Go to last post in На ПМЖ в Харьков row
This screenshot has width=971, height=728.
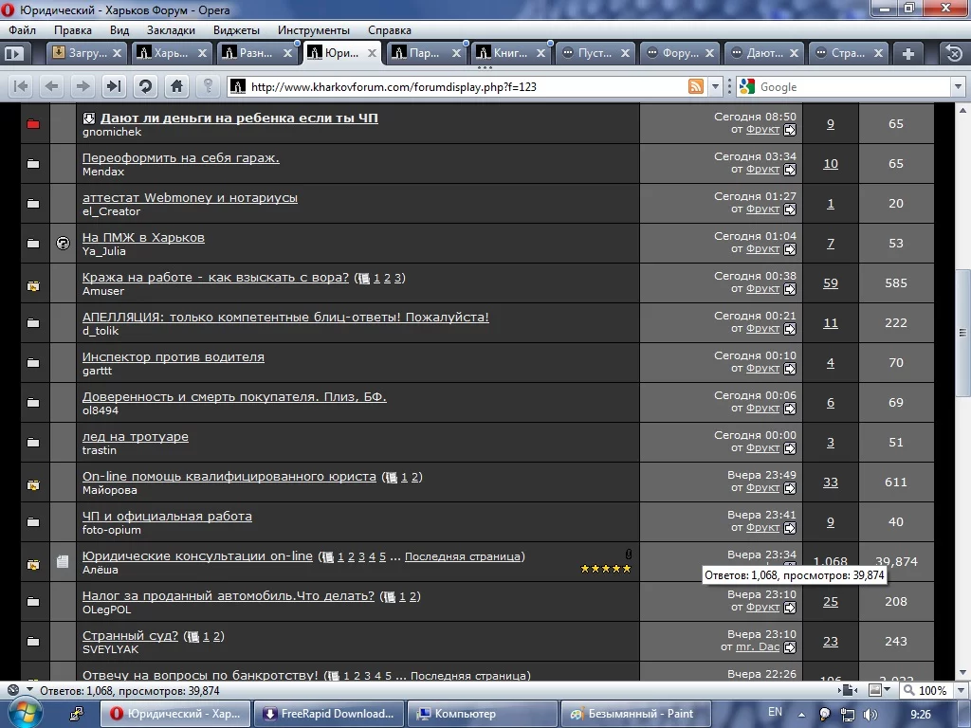pyautogui.click(x=790, y=249)
